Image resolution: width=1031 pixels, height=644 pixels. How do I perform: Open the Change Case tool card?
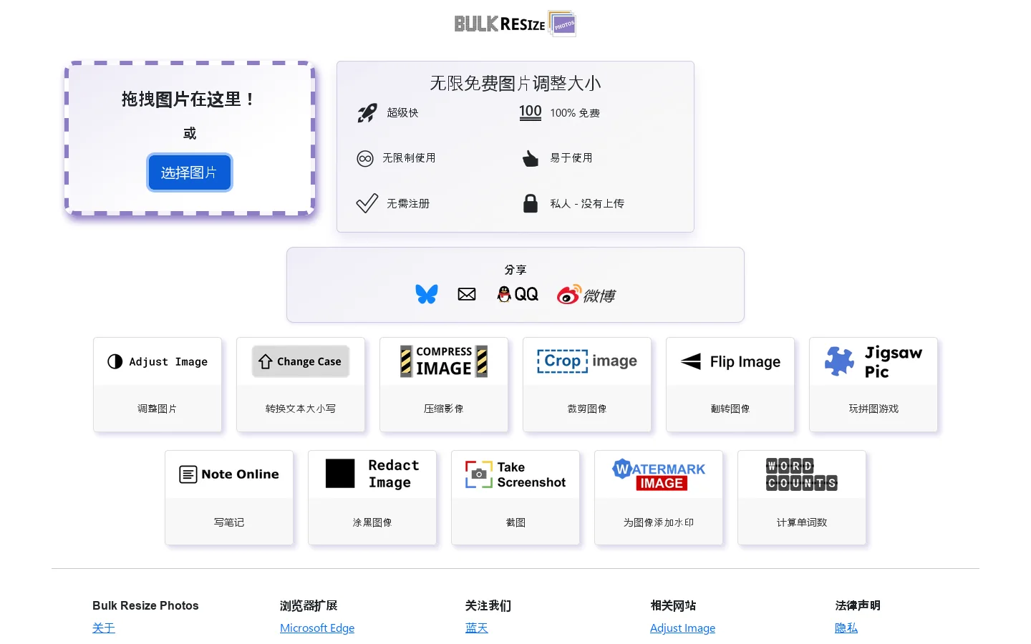301,384
